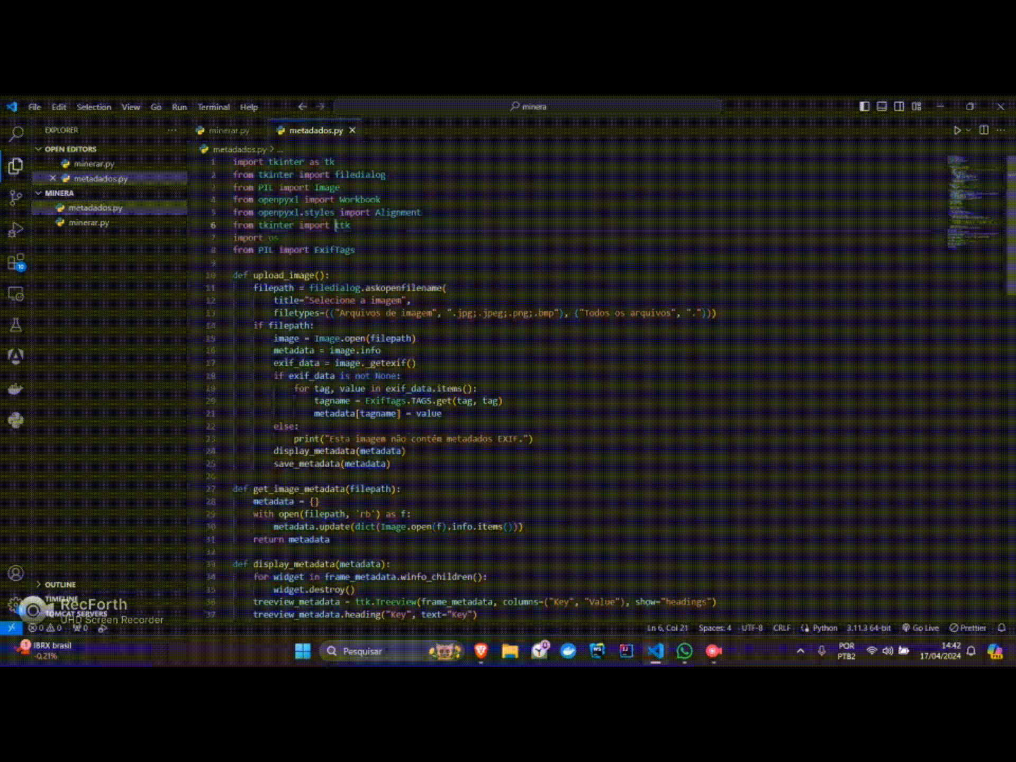Open the Search view in activity bar
The height and width of the screenshot is (762, 1016).
pyautogui.click(x=16, y=133)
